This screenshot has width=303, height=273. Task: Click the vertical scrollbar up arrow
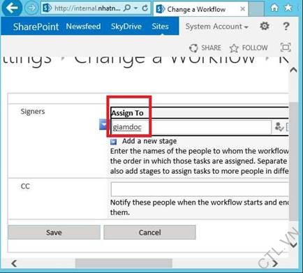(x=293, y=70)
